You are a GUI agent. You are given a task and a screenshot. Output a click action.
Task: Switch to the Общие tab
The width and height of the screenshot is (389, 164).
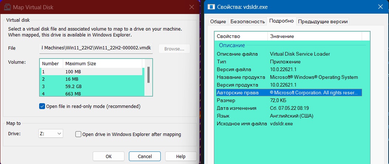[218, 21]
